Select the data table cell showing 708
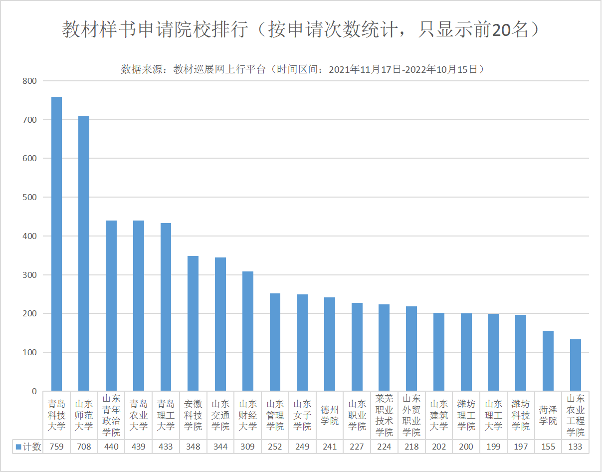This screenshot has height=472, width=602. [x=84, y=447]
